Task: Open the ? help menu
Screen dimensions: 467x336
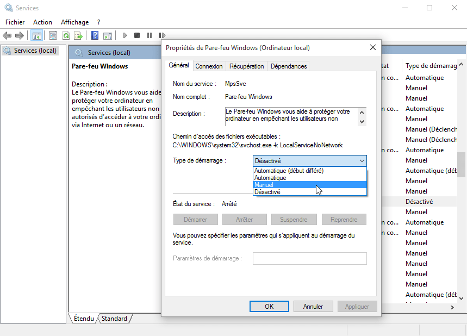Action: point(98,22)
